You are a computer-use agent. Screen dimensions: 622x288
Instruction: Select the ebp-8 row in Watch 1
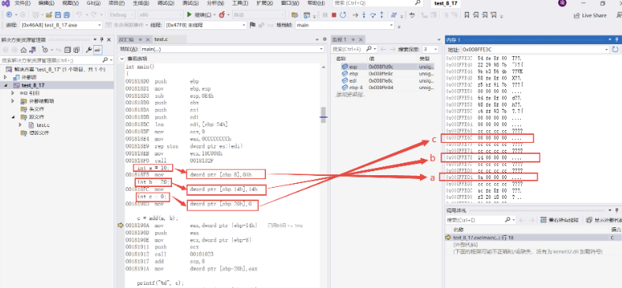coord(387,88)
